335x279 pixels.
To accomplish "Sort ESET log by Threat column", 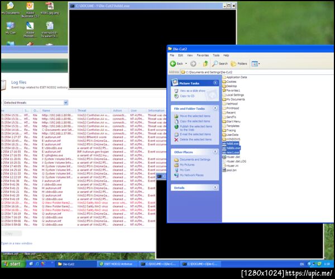I will 93,111.
